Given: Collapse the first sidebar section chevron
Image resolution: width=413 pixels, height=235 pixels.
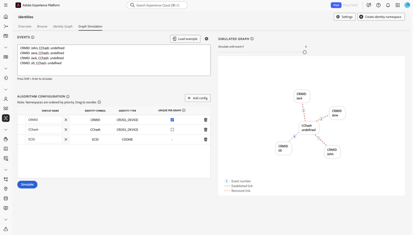Looking at the screenshot, I should tap(6, 47).
